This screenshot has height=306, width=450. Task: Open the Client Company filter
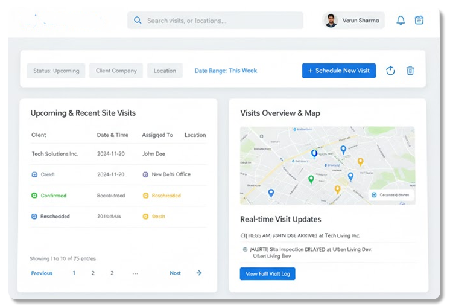tap(116, 71)
